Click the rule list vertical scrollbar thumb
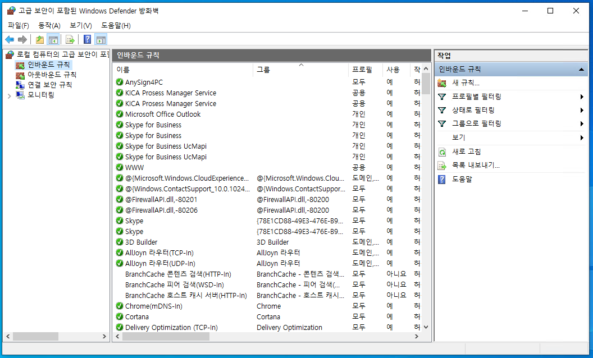Screen dimensions: 593x358 [426, 84]
